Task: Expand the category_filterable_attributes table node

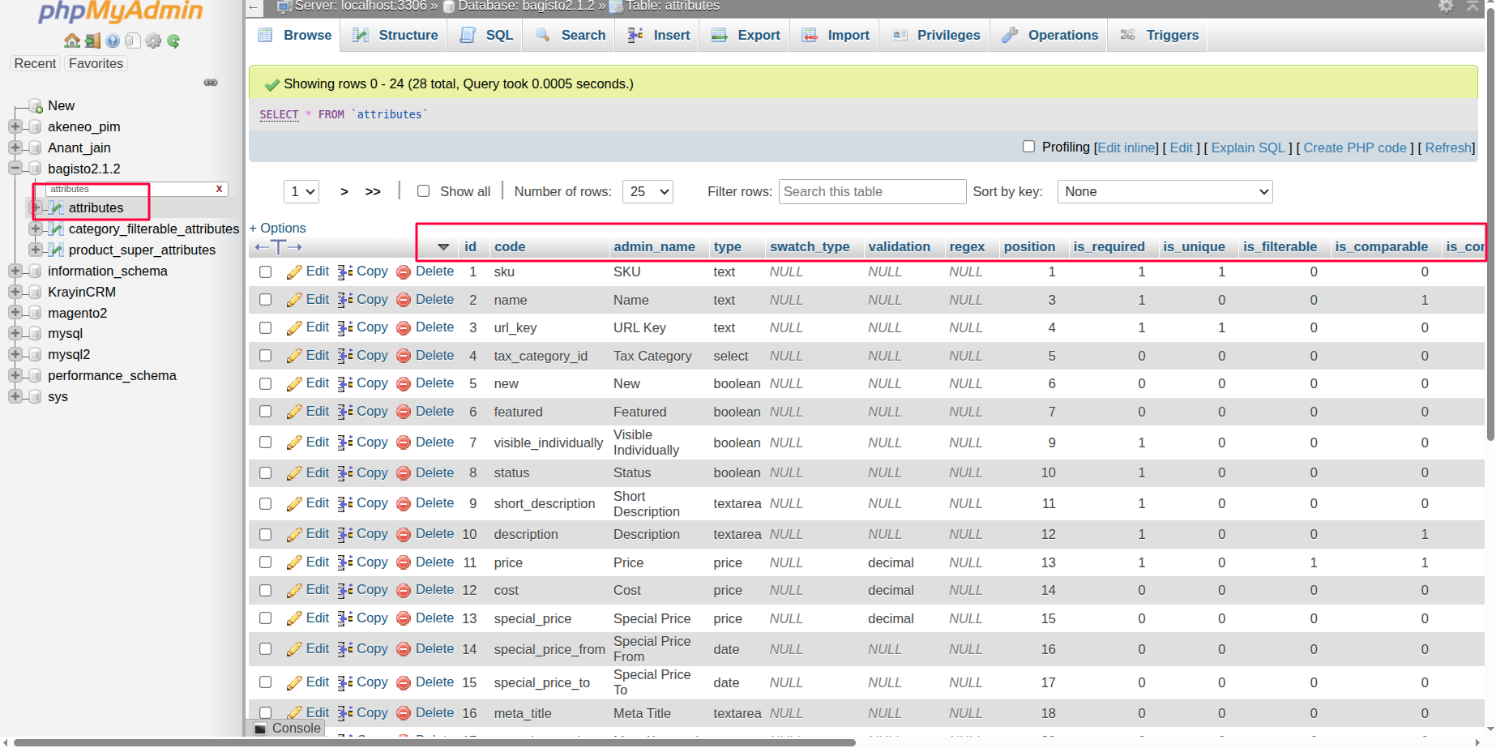Action: pyautogui.click(x=35, y=229)
